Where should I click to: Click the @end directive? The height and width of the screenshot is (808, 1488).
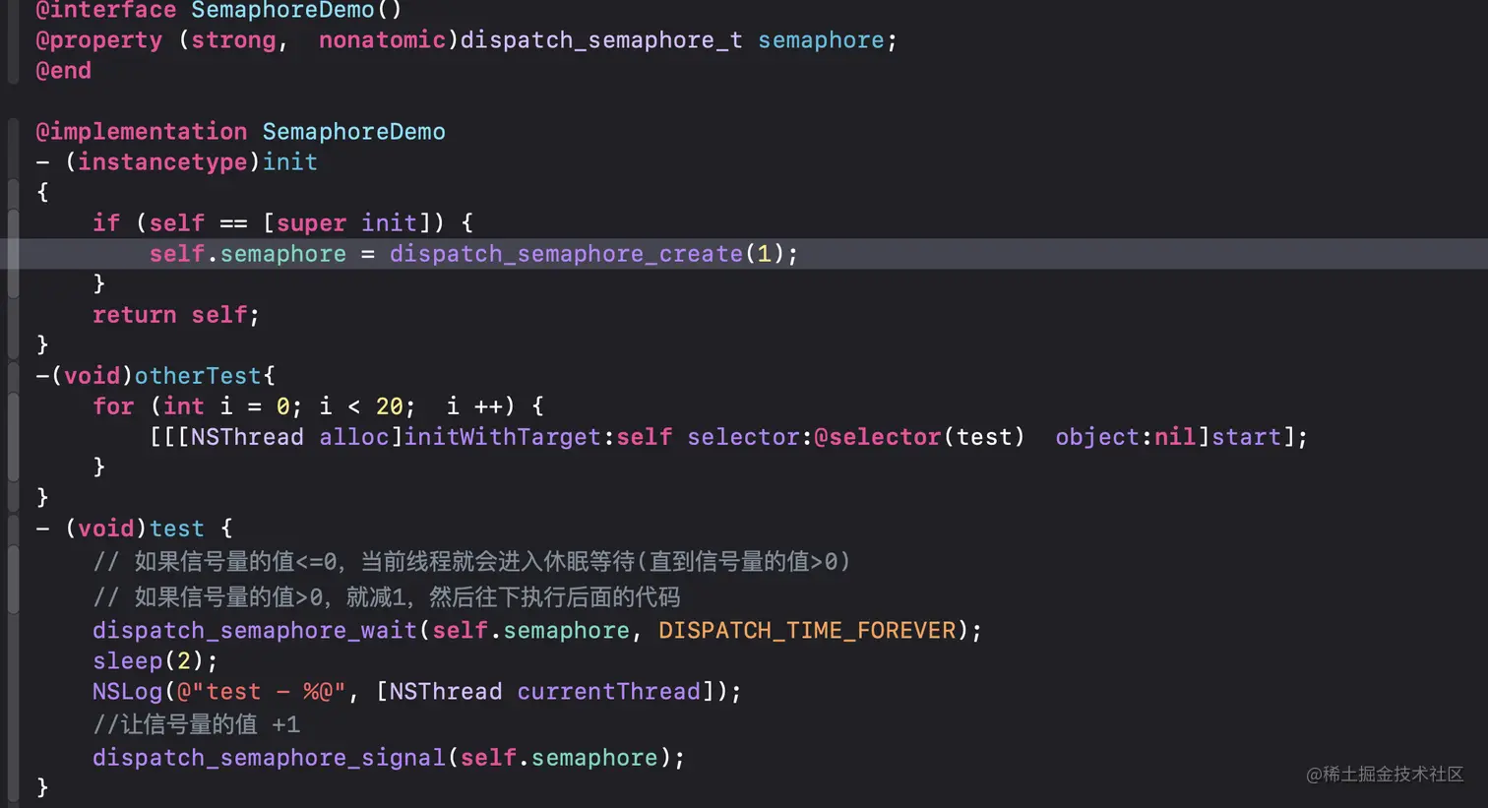coord(63,71)
